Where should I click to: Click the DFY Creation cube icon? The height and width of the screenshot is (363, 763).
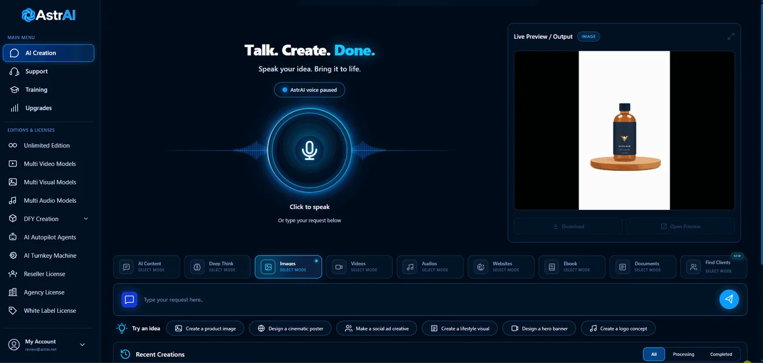click(x=13, y=219)
